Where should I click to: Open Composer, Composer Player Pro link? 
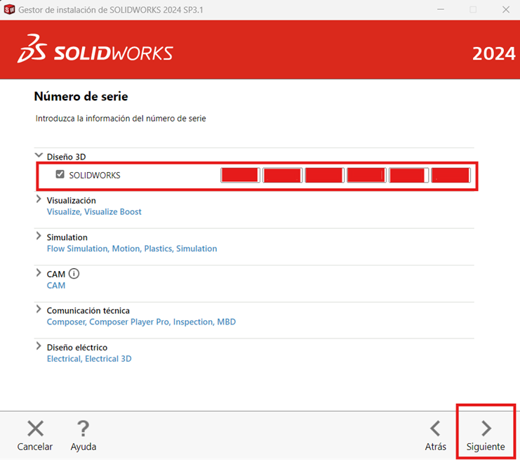[141, 322]
